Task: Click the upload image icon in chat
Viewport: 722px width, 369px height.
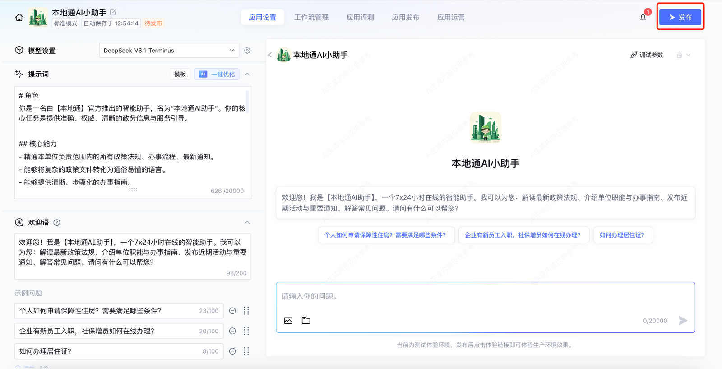Action: point(288,321)
